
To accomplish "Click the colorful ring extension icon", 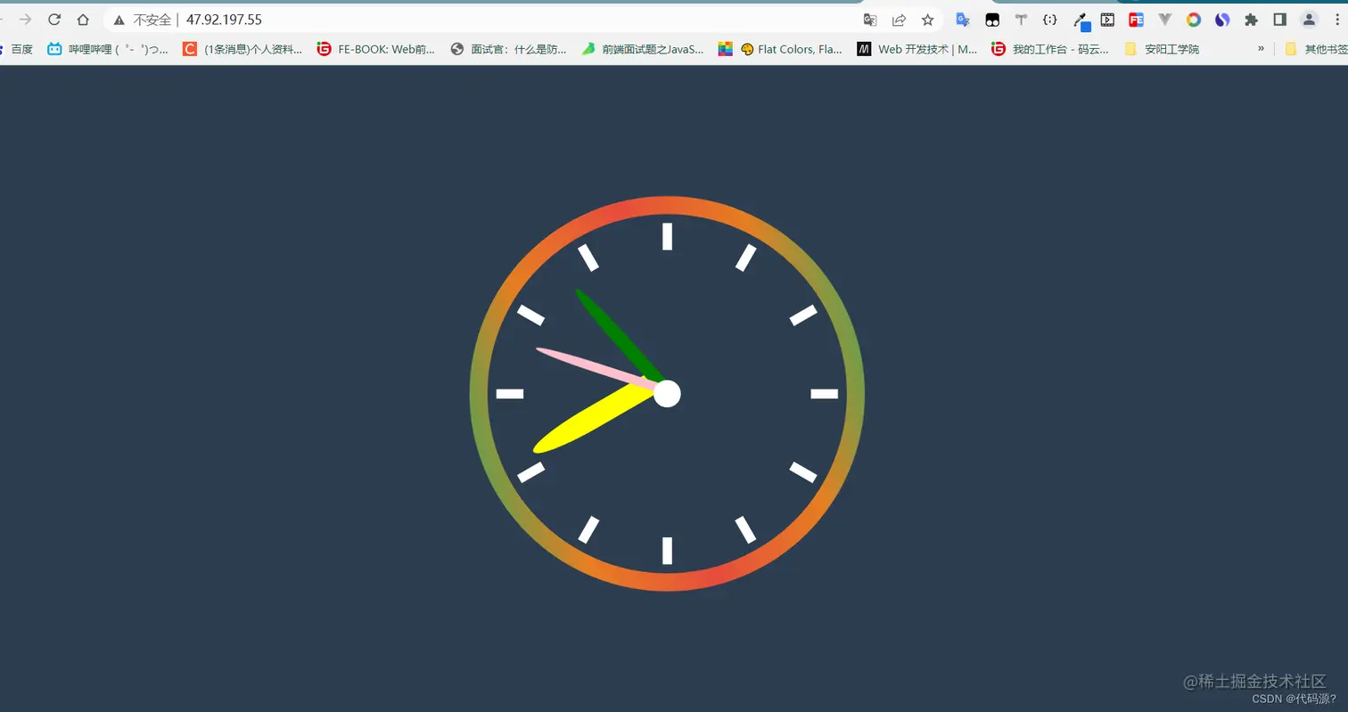I will [1194, 20].
